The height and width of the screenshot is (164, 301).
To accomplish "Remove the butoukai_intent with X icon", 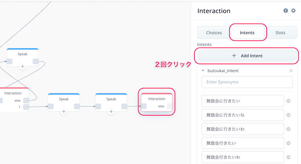I will pyautogui.click(x=291, y=71).
